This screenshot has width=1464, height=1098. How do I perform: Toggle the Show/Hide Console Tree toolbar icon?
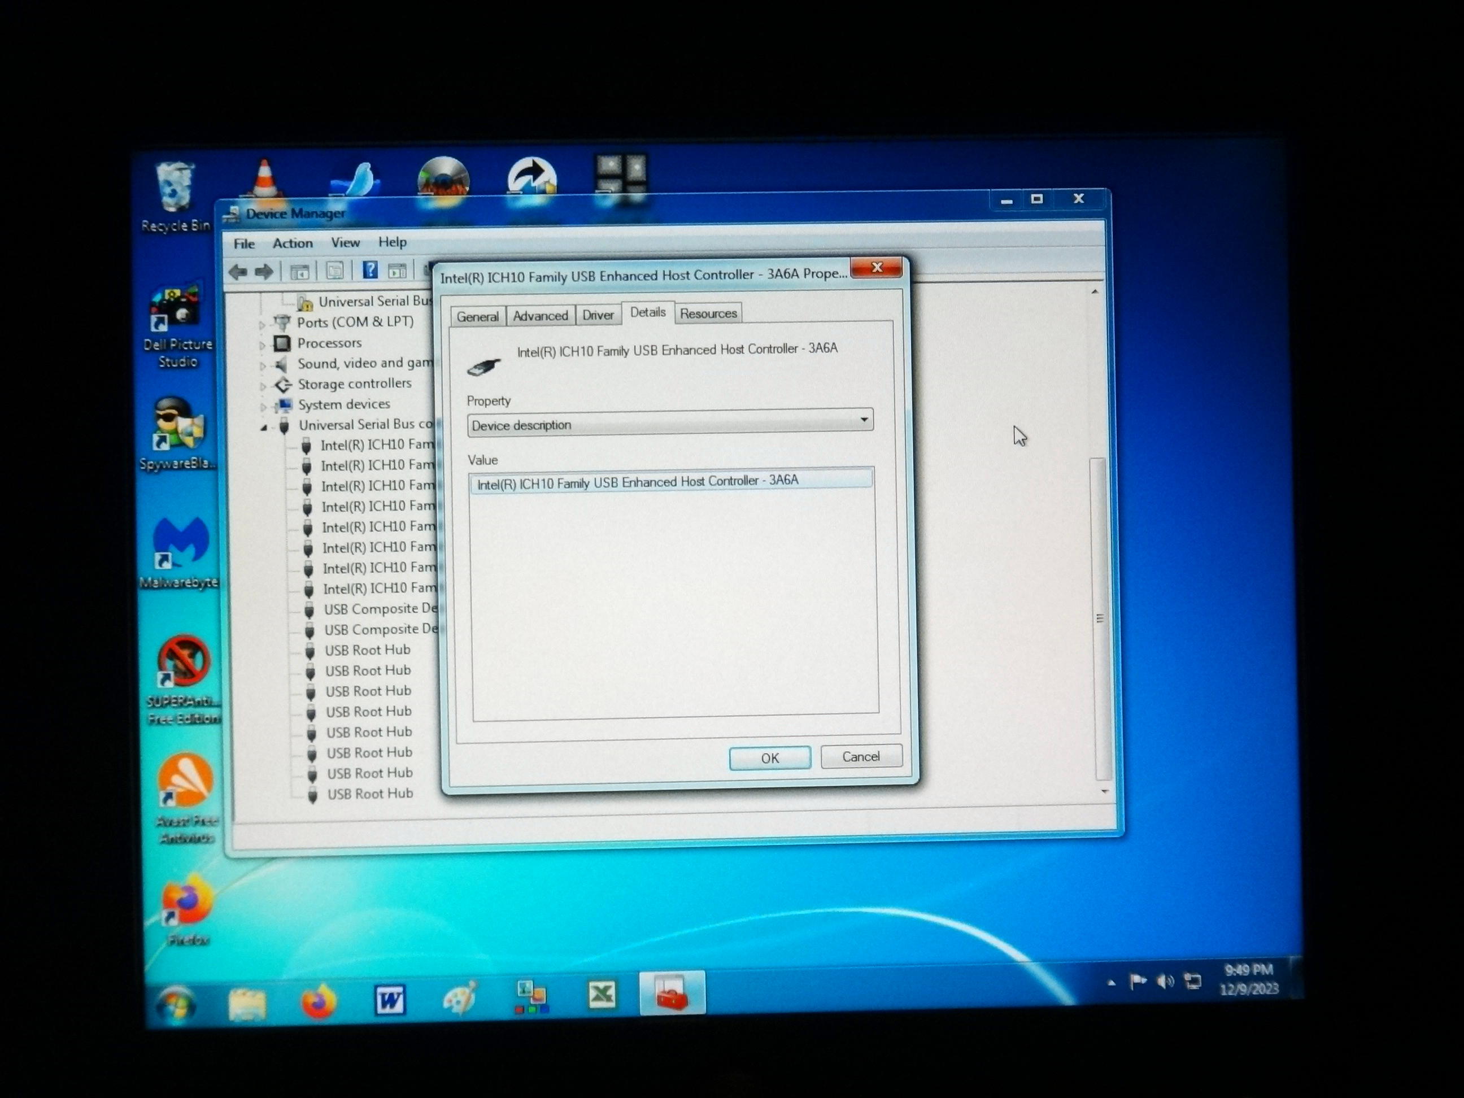299,271
